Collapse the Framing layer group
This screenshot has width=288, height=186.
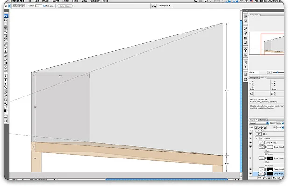pyautogui.click(x=257, y=138)
